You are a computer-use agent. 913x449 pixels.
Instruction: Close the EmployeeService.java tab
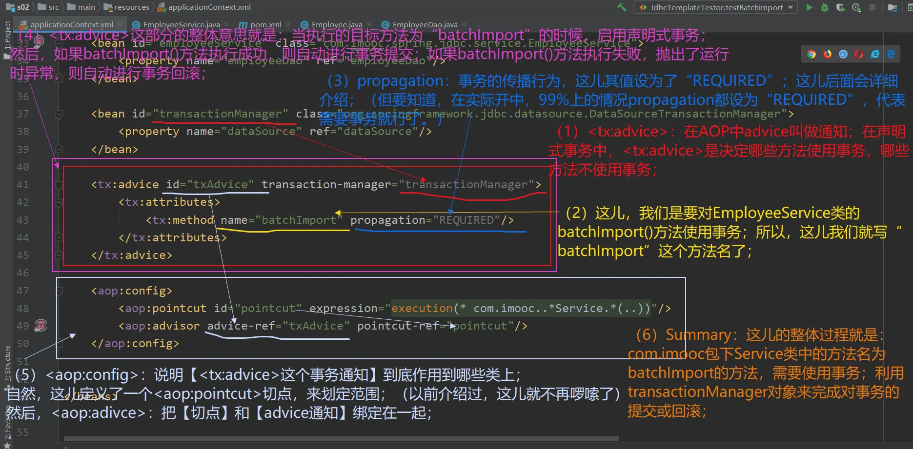coord(227,24)
